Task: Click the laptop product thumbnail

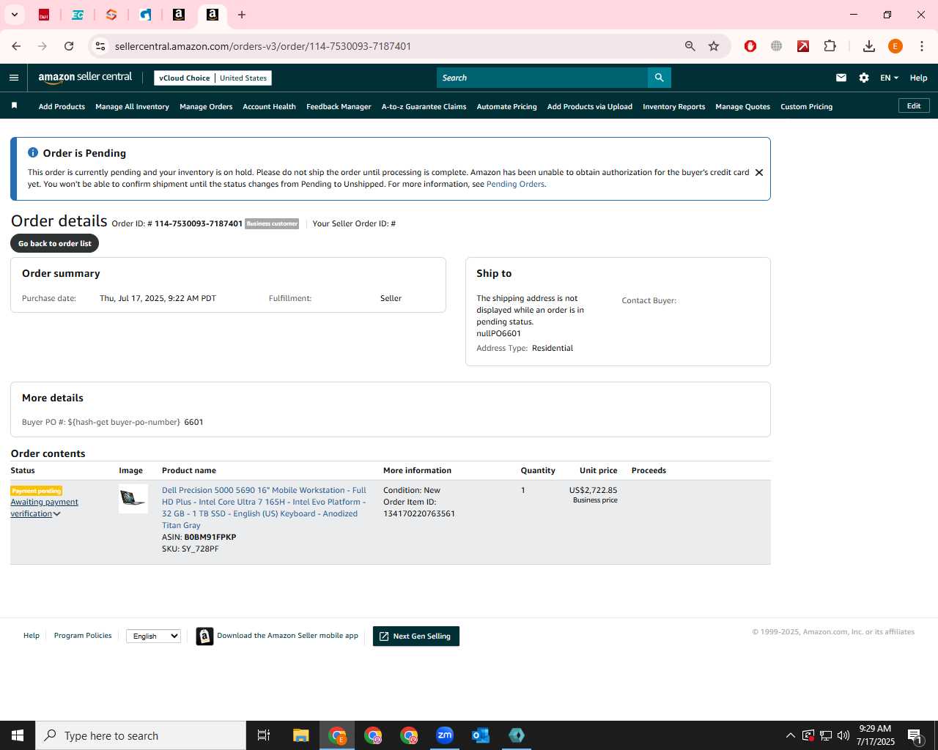Action: tap(133, 499)
